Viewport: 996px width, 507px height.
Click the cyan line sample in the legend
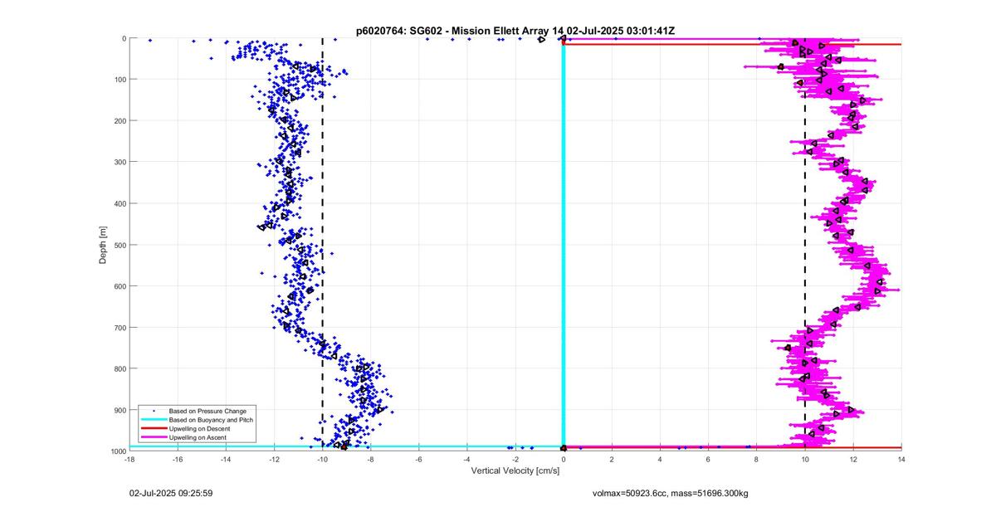pos(153,420)
